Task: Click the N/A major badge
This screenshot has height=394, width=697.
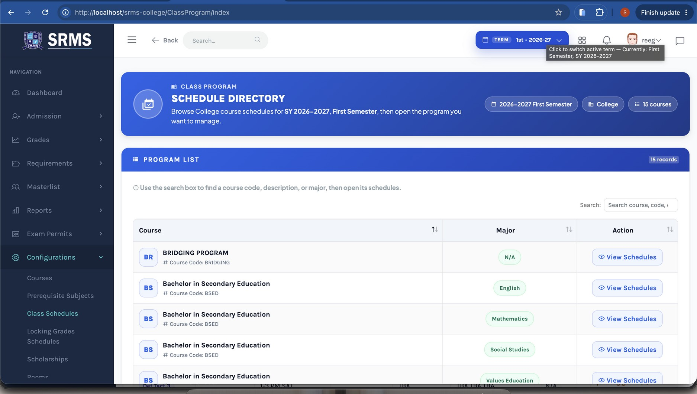Action: tap(510, 257)
